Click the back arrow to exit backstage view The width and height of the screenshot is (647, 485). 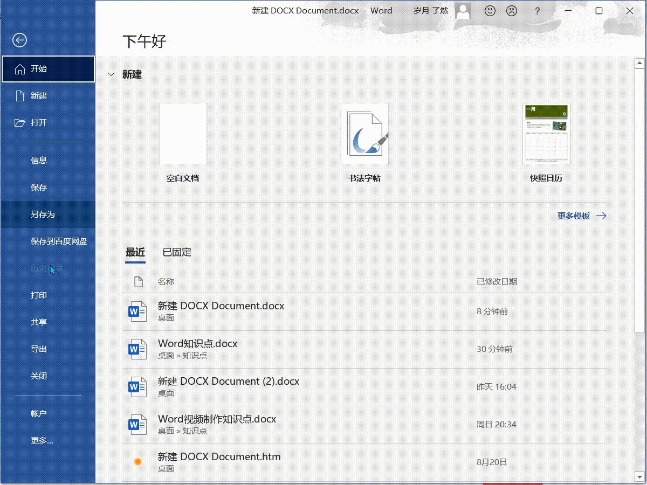[x=19, y=40]
